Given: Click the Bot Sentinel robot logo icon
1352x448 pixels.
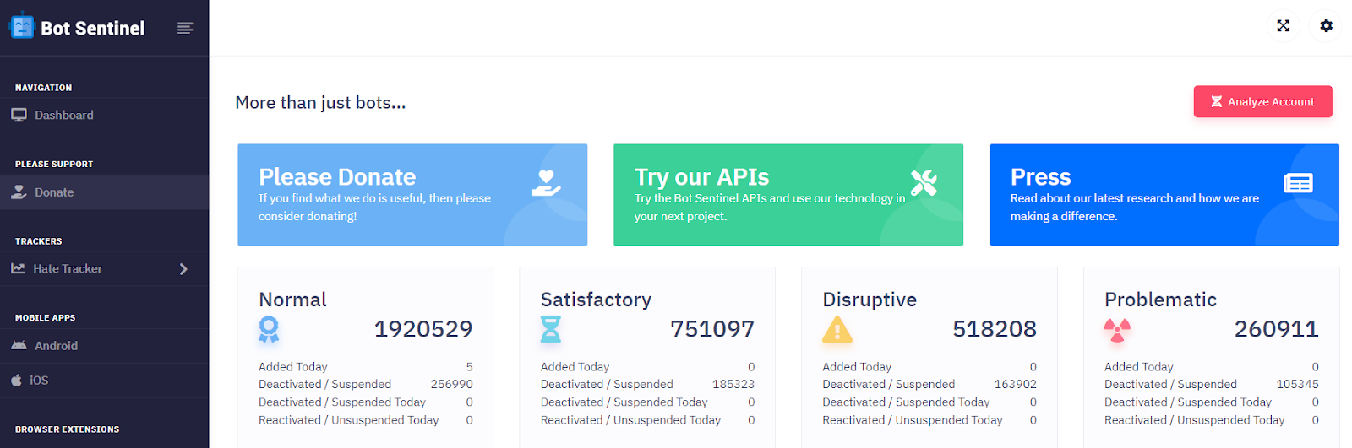Looking at the screenshot, I should [21, 27].
